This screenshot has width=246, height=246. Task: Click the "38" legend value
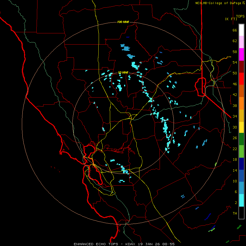pos(235,106)
